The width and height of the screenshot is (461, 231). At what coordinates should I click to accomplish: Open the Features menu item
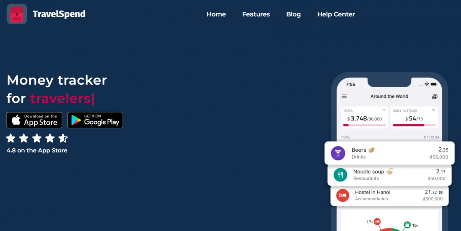(x=256, y=14)
